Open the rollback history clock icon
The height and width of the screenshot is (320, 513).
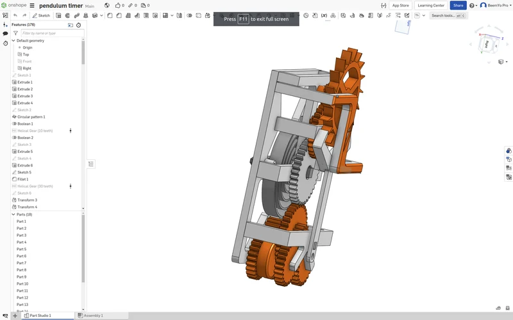78,25
